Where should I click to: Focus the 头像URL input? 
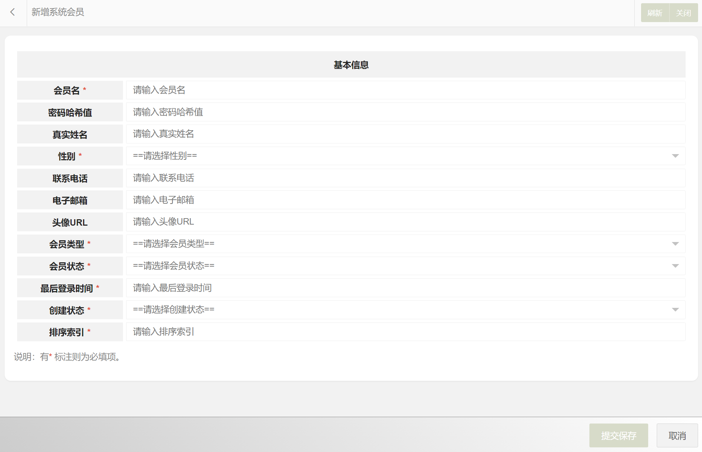click(x=405, y=222)
